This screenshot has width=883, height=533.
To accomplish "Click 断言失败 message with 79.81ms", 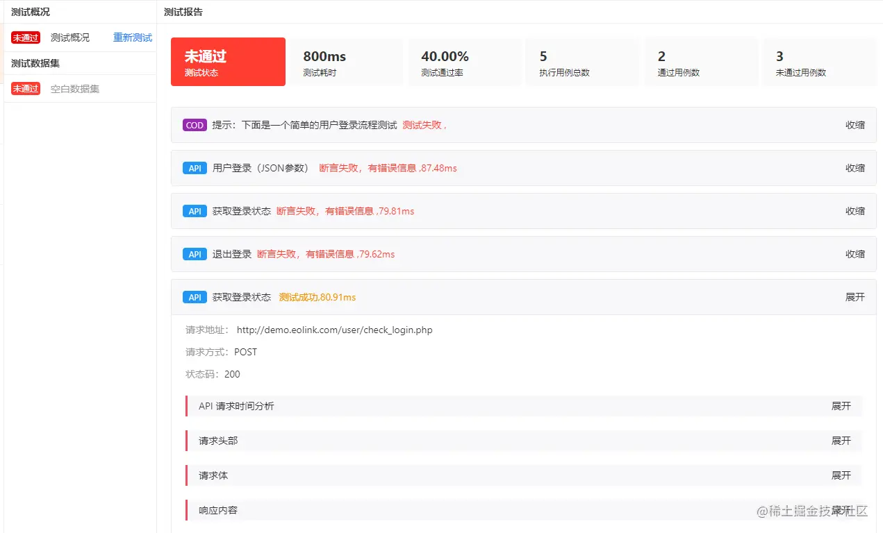I will (345, 211).
